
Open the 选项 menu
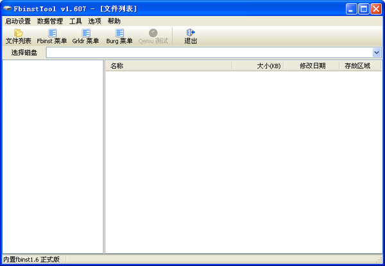click(x=94, y=21)
